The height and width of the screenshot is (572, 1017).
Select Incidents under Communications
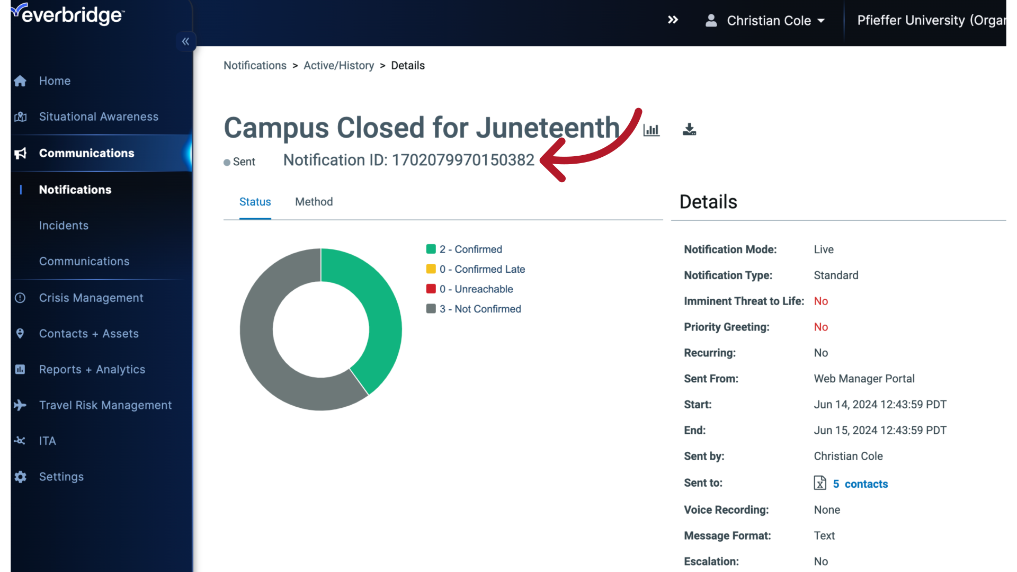[x=64, y=225]
